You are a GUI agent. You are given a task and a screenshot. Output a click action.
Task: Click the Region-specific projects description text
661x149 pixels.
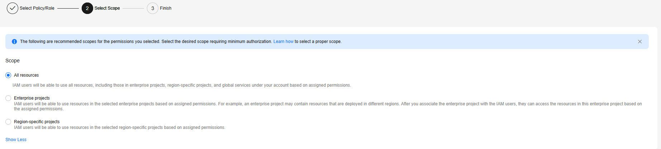[x=119, y=128]
